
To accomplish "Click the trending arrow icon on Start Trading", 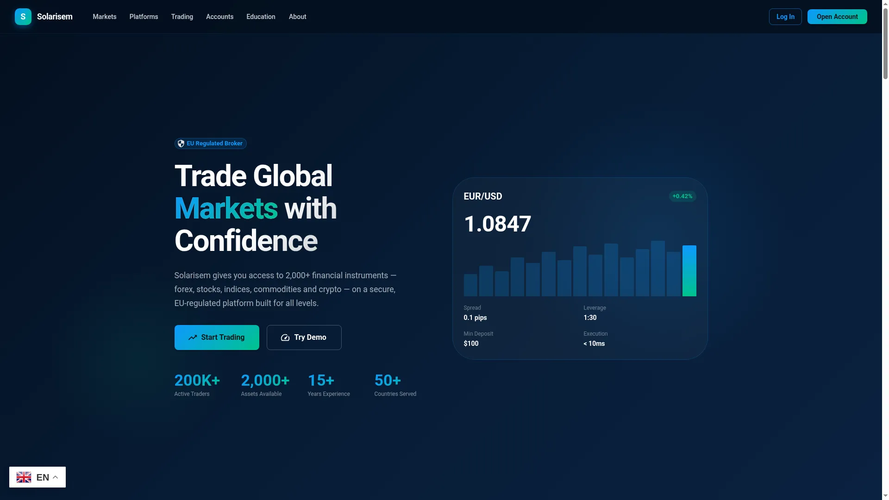I will point(193,337).
